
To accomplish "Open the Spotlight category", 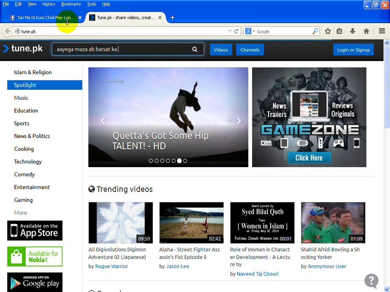I will (x=45, y=85).
